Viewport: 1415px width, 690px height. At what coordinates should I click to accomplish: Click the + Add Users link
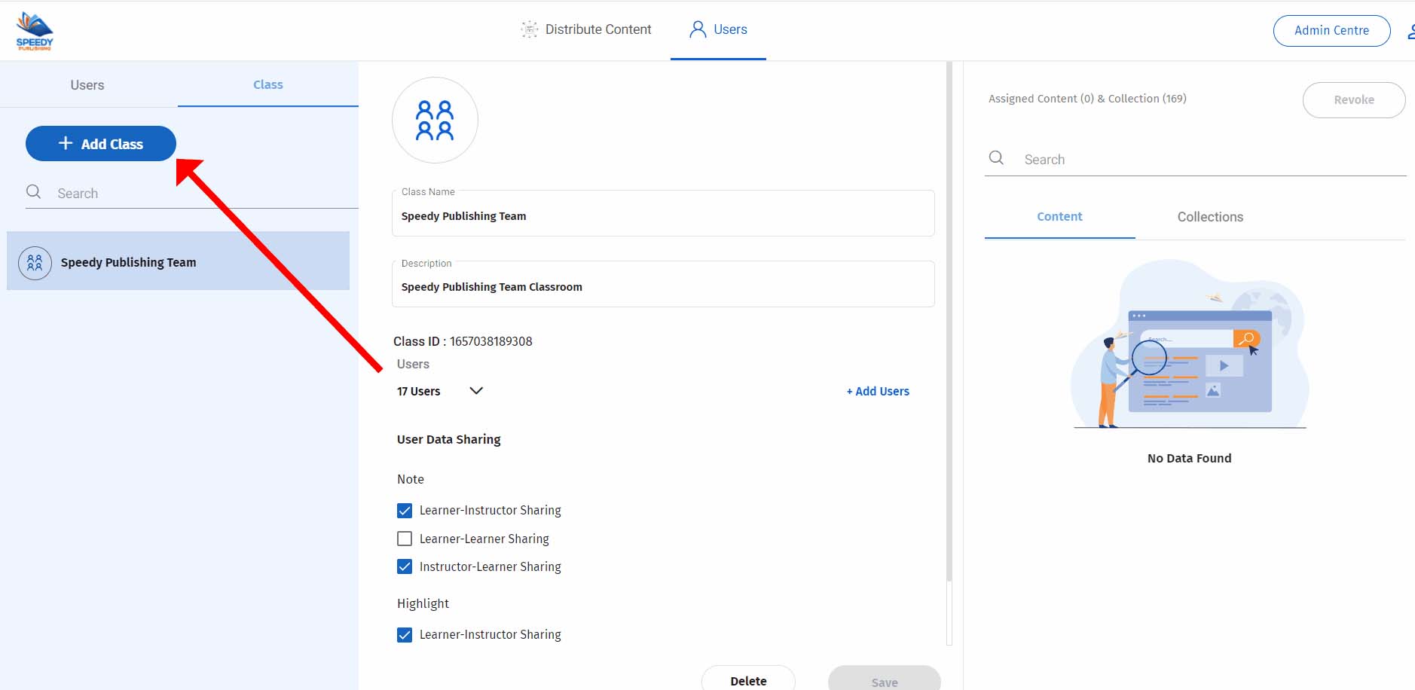click(x=878, y=391)
